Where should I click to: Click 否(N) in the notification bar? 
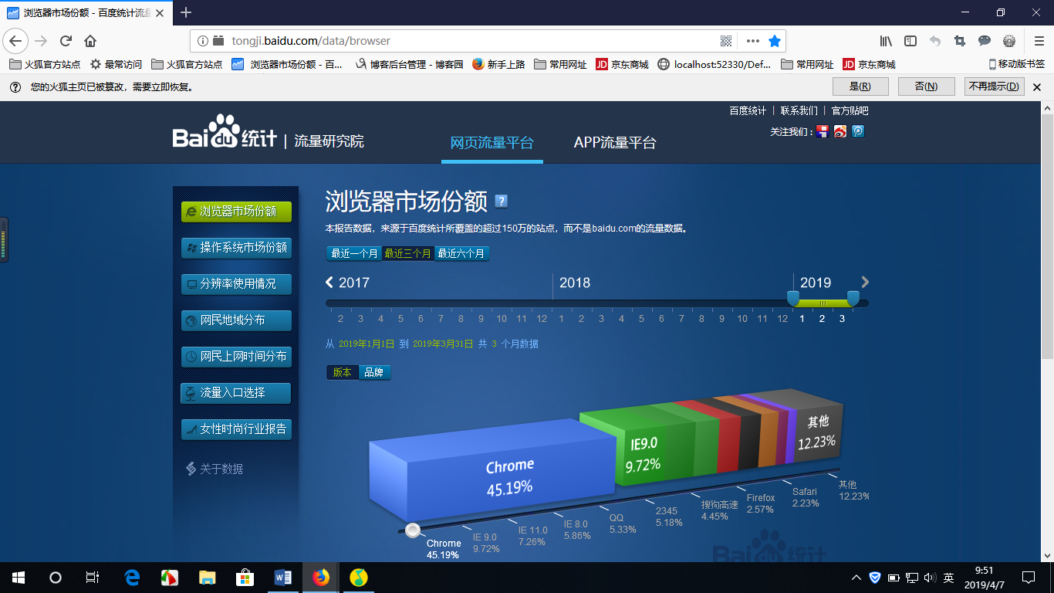(x=926, y=86)
